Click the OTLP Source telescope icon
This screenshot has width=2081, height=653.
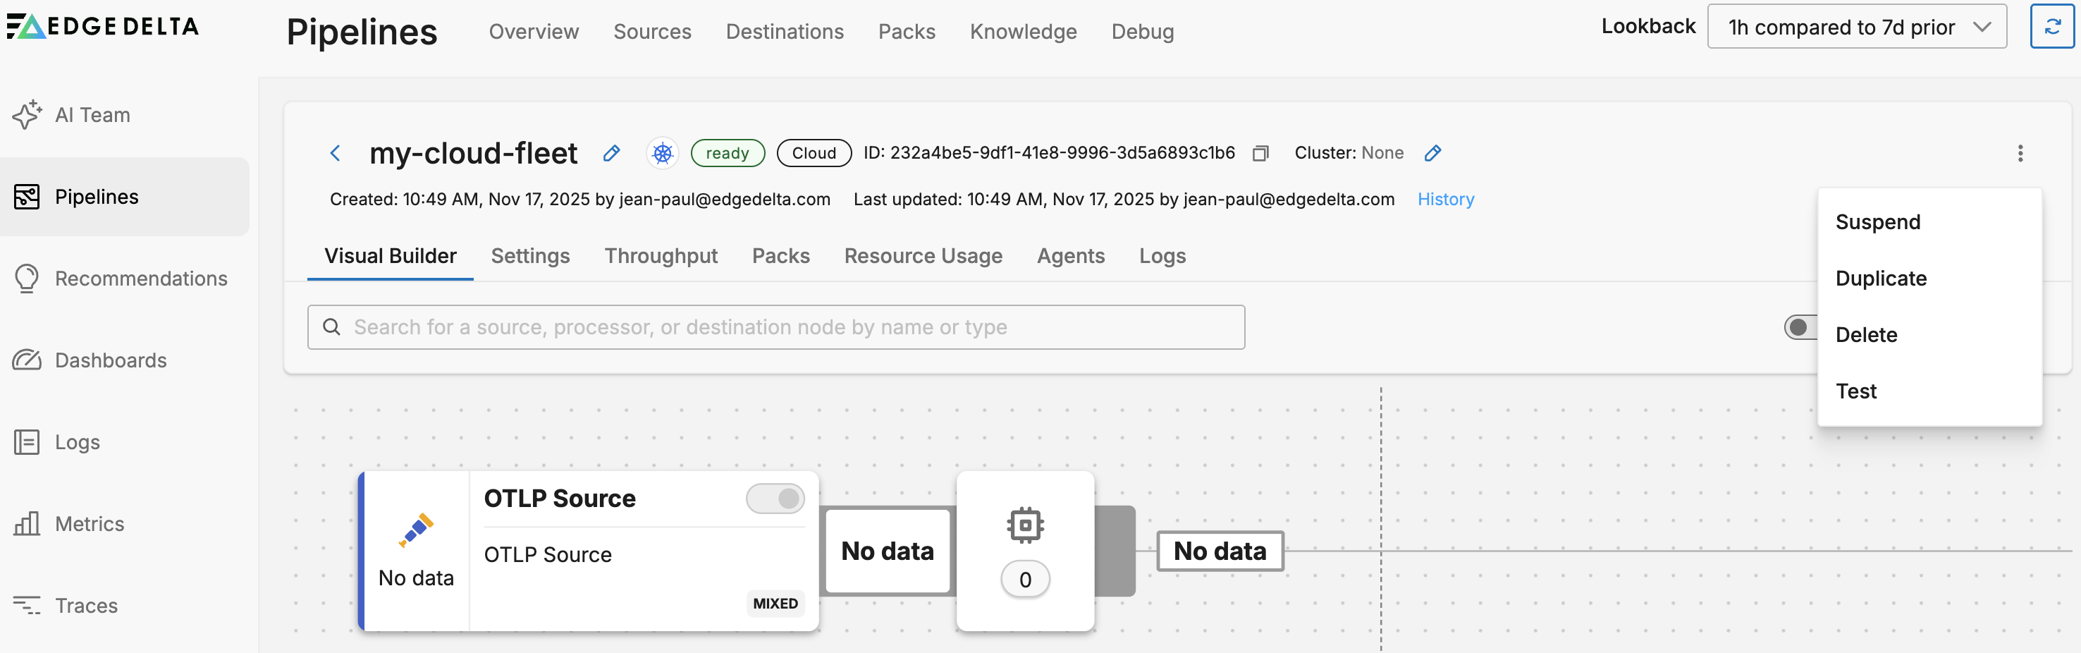(x=416, y=530)
